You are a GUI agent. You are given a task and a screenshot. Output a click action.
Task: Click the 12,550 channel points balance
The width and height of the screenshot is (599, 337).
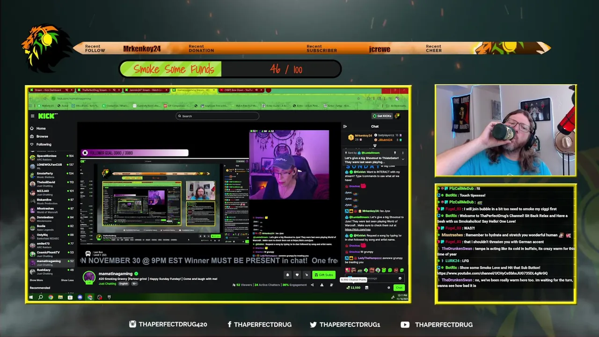pos(354,287)
